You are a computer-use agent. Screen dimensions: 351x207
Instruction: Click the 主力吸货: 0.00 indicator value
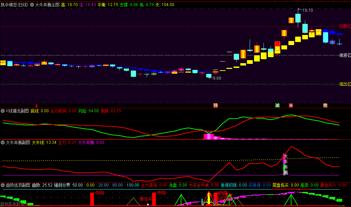(x=64, y=111)
